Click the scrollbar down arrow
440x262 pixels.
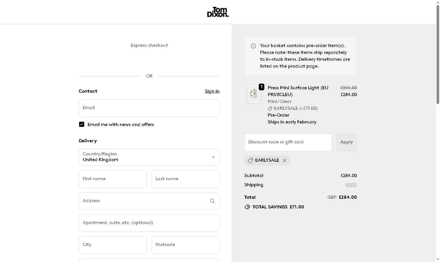438,259
